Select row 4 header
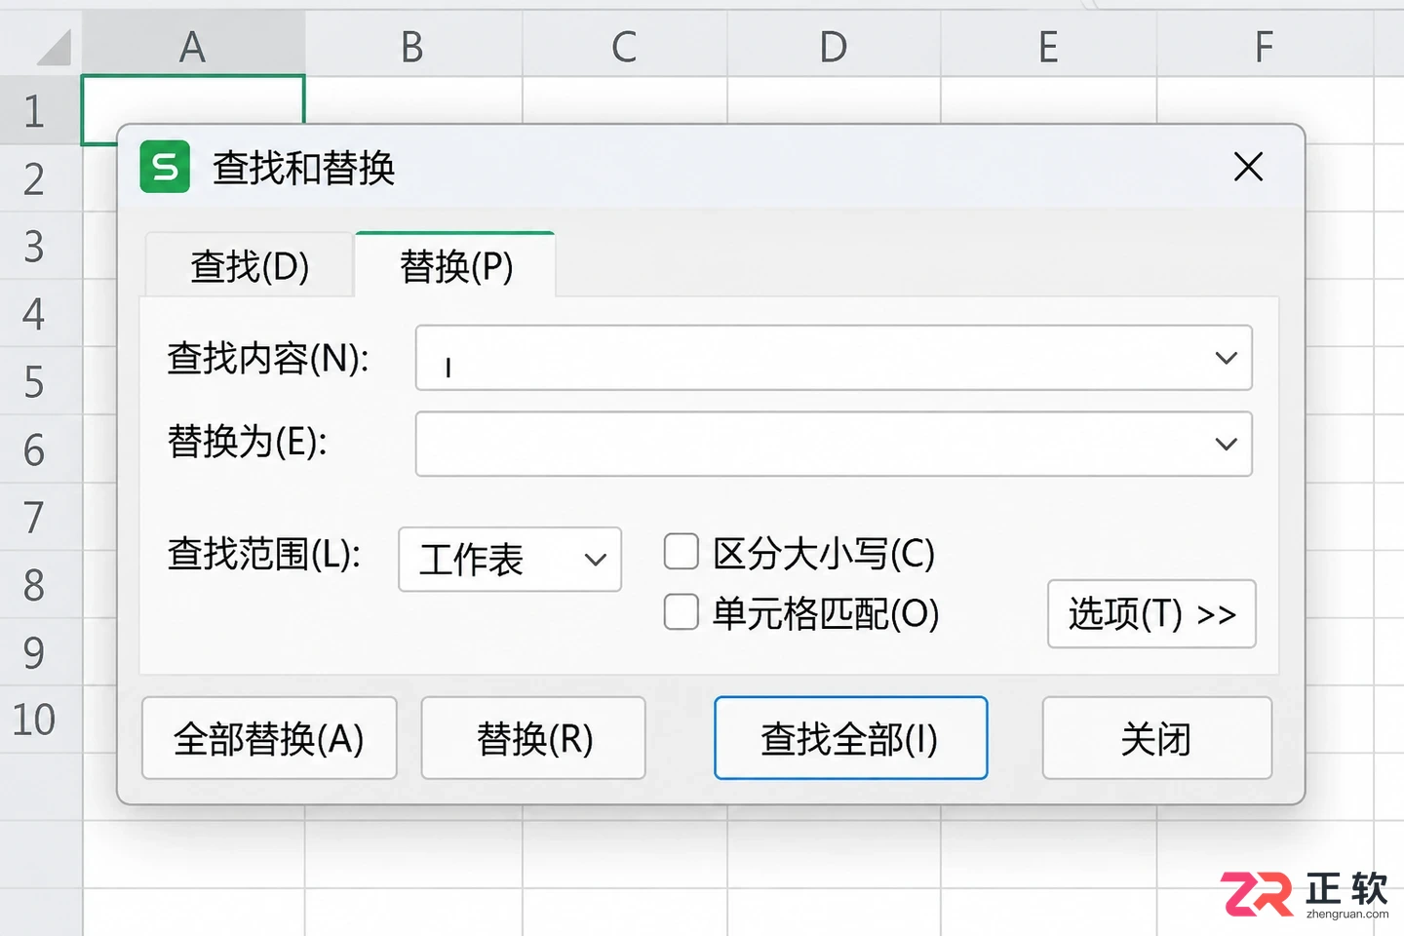Image resolution: width=1404 pixels, height=936 pixels. coord(39,314)
